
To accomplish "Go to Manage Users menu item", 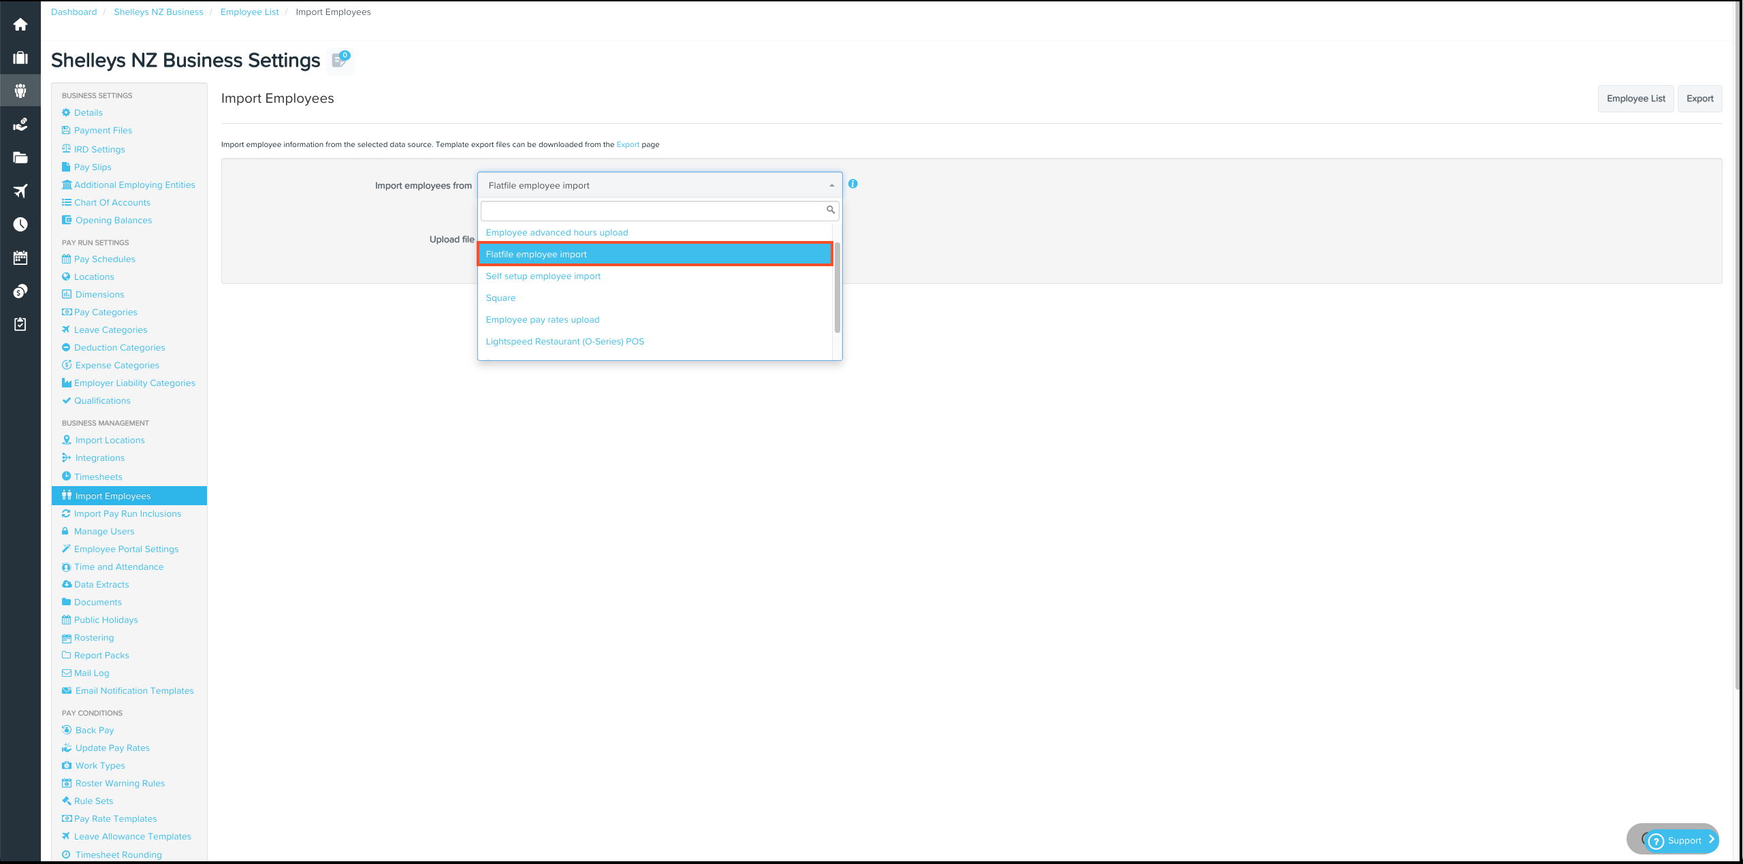I will coord(104,531).
